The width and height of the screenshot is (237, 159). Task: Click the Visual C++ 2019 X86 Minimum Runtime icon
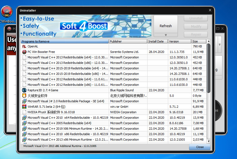pos(24,129)
